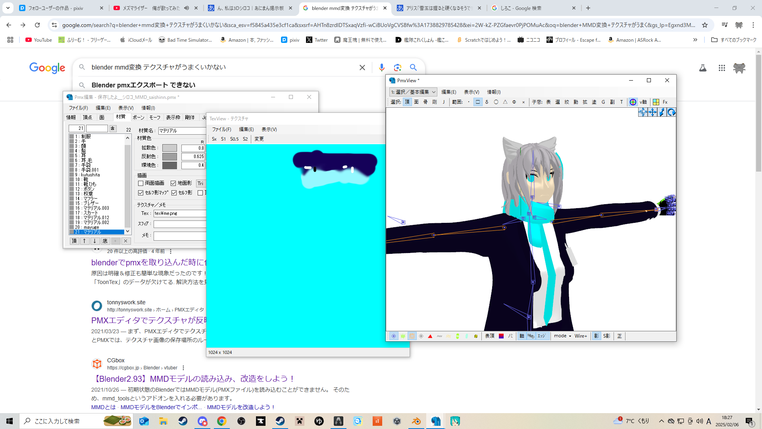Toggle the orange hatched mesh icon
762x429 pixels.
(x=412, y=336)
